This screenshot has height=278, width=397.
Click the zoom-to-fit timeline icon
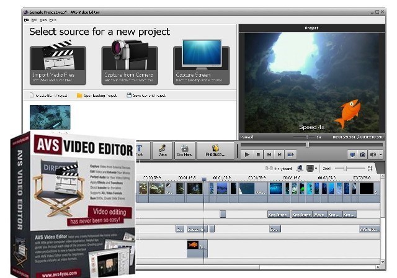[370, 169]
